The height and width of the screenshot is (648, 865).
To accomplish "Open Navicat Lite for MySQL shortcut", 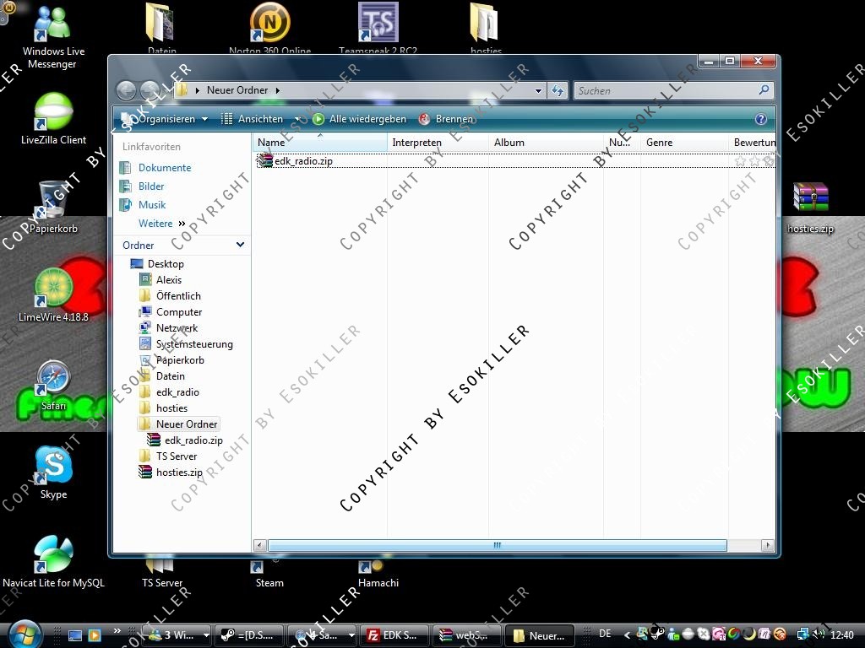I will tap(53, 561).
